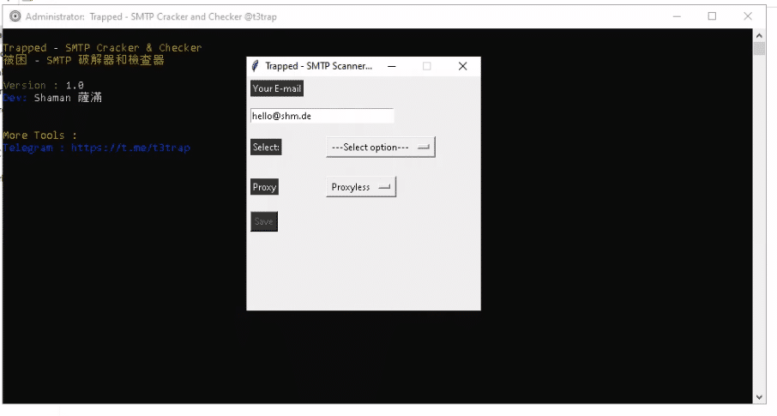
Task: Click the console icon in Administrator window title bar
Action: coord(15,16)
